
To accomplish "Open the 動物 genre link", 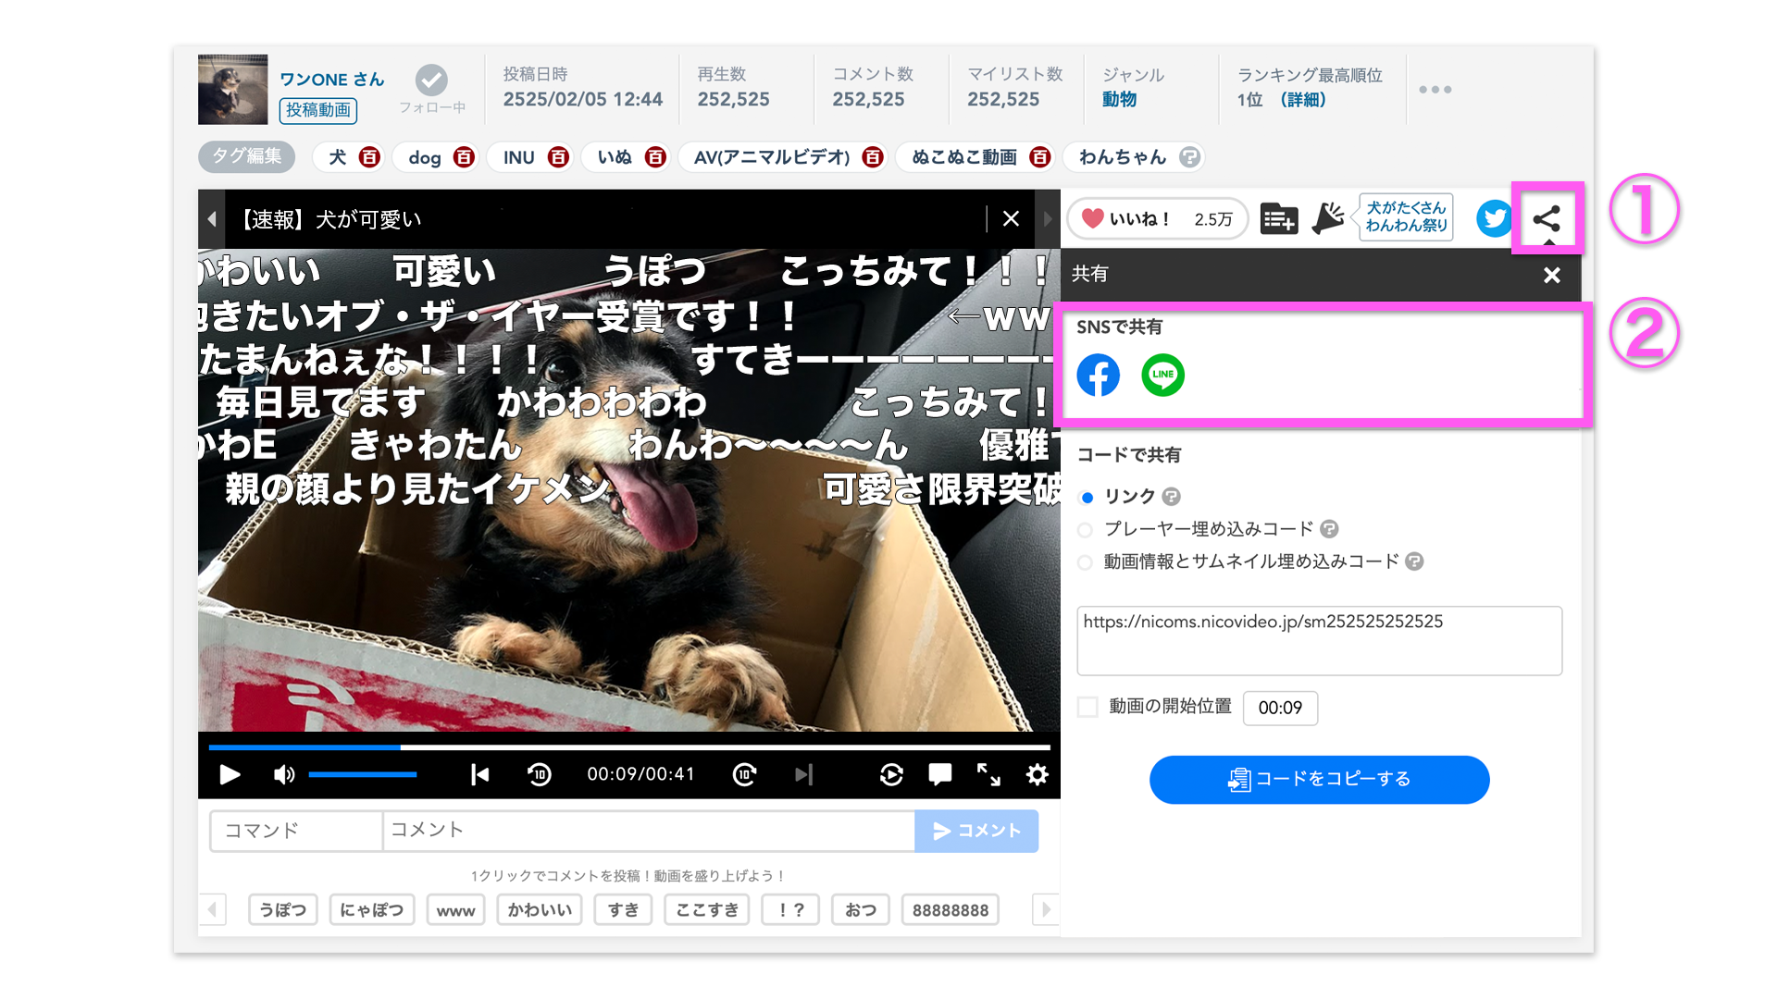I will tap(1119, 99).
